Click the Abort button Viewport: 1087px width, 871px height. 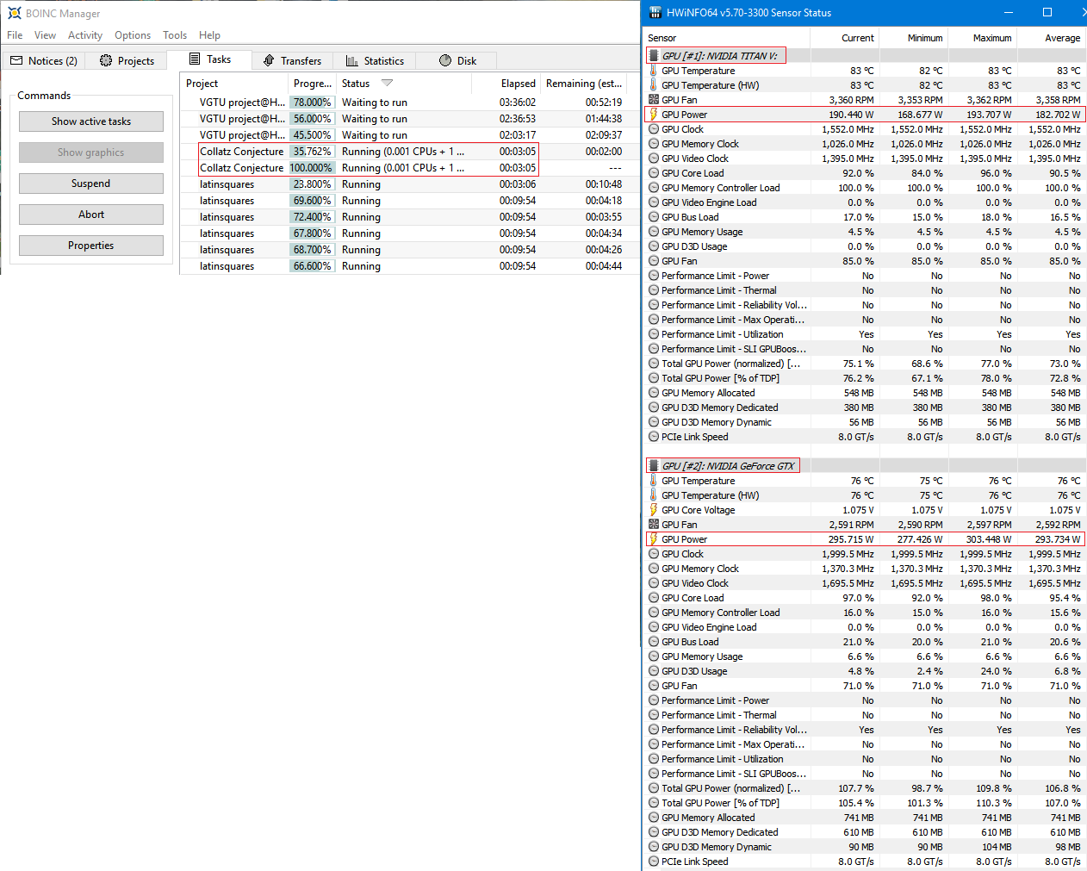(x=91, y=215)
